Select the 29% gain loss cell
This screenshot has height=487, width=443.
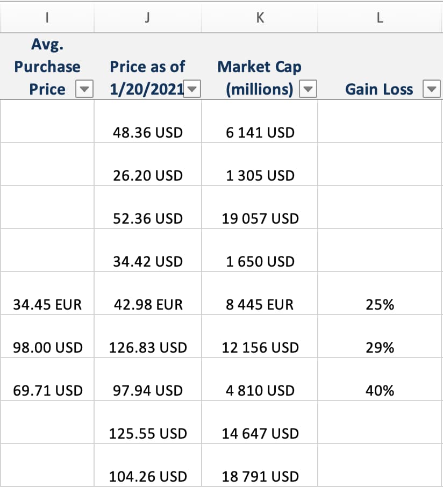(x=380, y=347)
